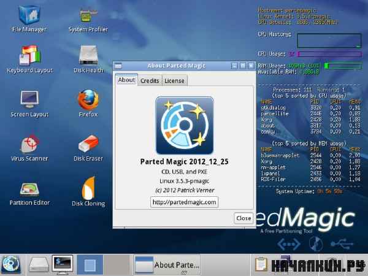Click the RAM Usage bar in system monitor
368x276 pixels.
coord(343,66)
